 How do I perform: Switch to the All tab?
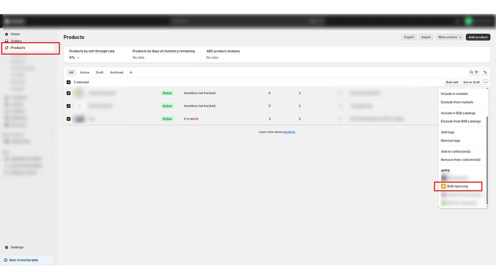tap(71, 73)
